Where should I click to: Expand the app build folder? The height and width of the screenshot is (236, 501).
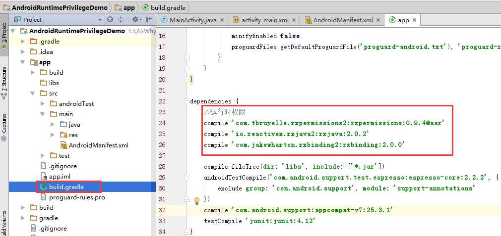(33, 73)
